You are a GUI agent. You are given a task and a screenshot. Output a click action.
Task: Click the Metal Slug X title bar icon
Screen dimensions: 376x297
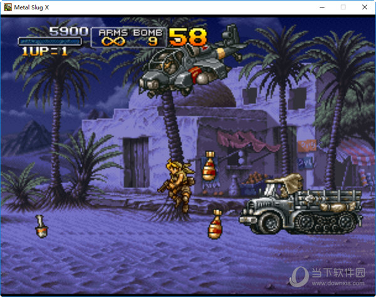tap(8, 7)
